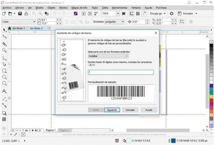Open the Archivo menu

(x=7, y=8)
